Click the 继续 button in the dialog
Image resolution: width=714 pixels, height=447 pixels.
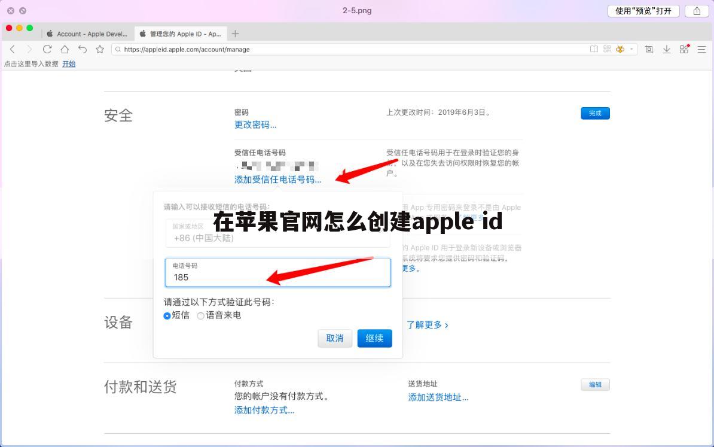click(x=374, y=338)
